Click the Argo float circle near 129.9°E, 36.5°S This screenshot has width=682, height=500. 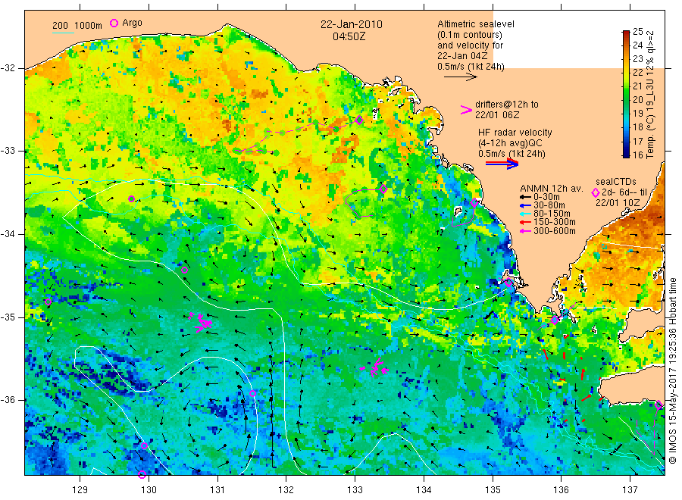tap(144, 445)
